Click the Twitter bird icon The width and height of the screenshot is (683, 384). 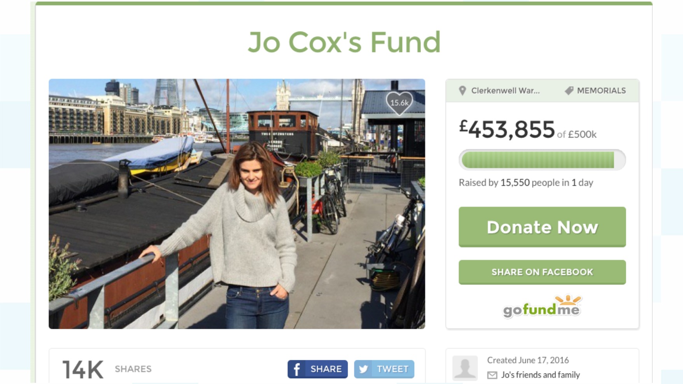tap(363, 369)
